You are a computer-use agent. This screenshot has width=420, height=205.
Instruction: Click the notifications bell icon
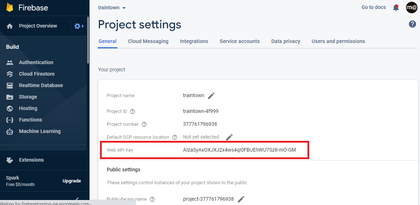(x=396, y=8)
